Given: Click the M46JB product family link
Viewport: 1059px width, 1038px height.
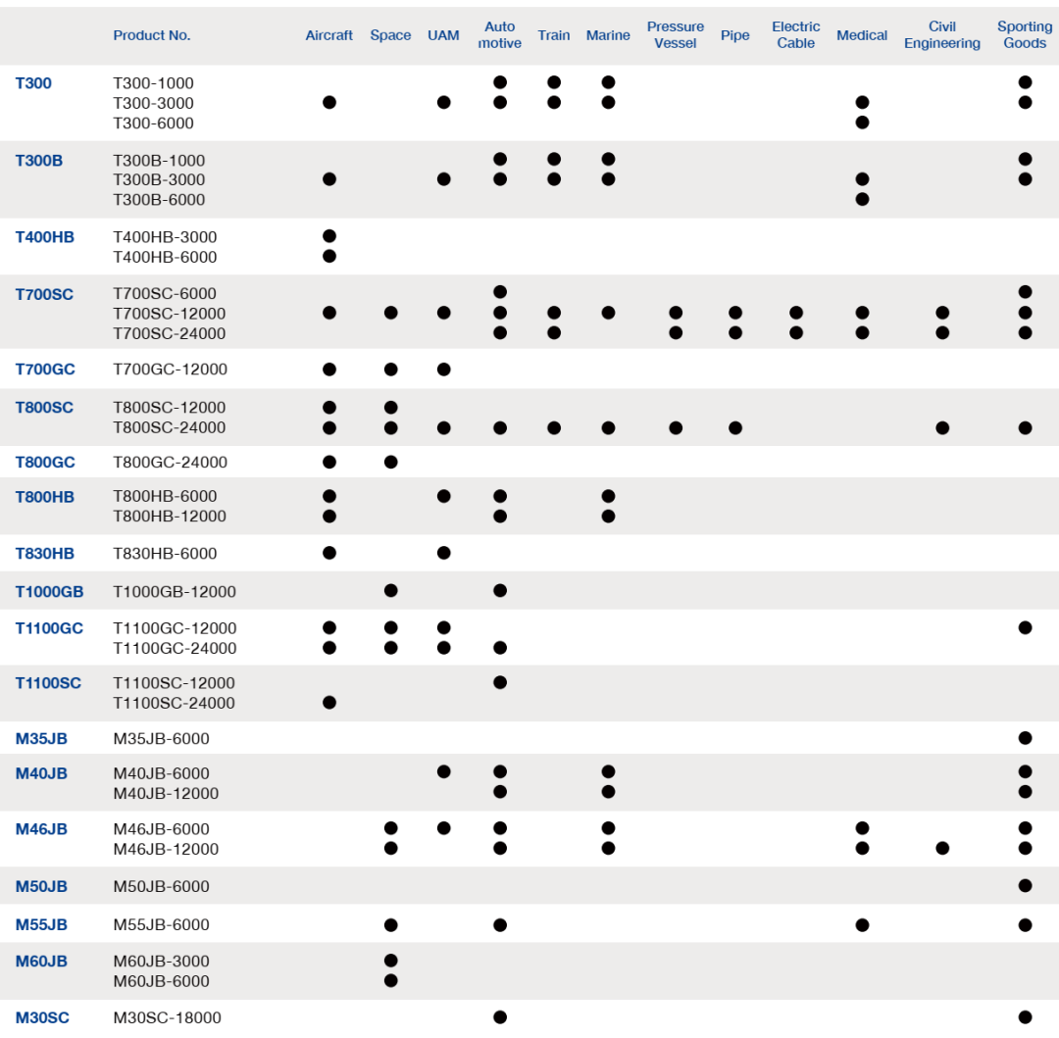Looking at the screenshot, I should [41, 829].
